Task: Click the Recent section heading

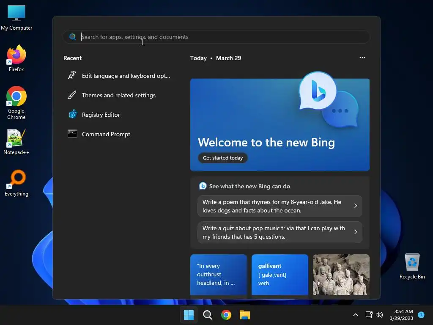Action: (x=72, y=58)
